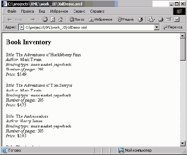
Task: Open the address bar dropdown list
Action: click(156, 27)
